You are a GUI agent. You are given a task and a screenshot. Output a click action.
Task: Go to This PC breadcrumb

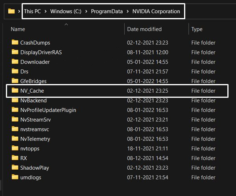tap(32, 11)
